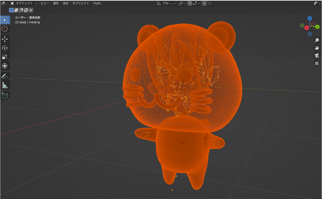Select the Cursor tool in left toolbar
The width and height of the screenshot is (322, 199).
pos(5,29)
